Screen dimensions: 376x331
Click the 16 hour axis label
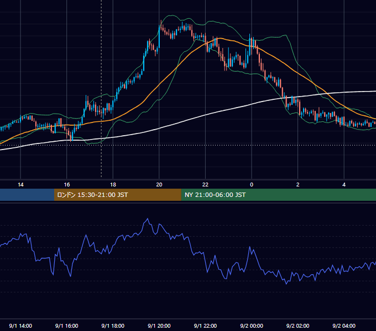67,185
